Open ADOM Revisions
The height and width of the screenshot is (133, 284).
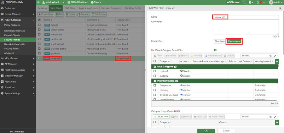78,2
